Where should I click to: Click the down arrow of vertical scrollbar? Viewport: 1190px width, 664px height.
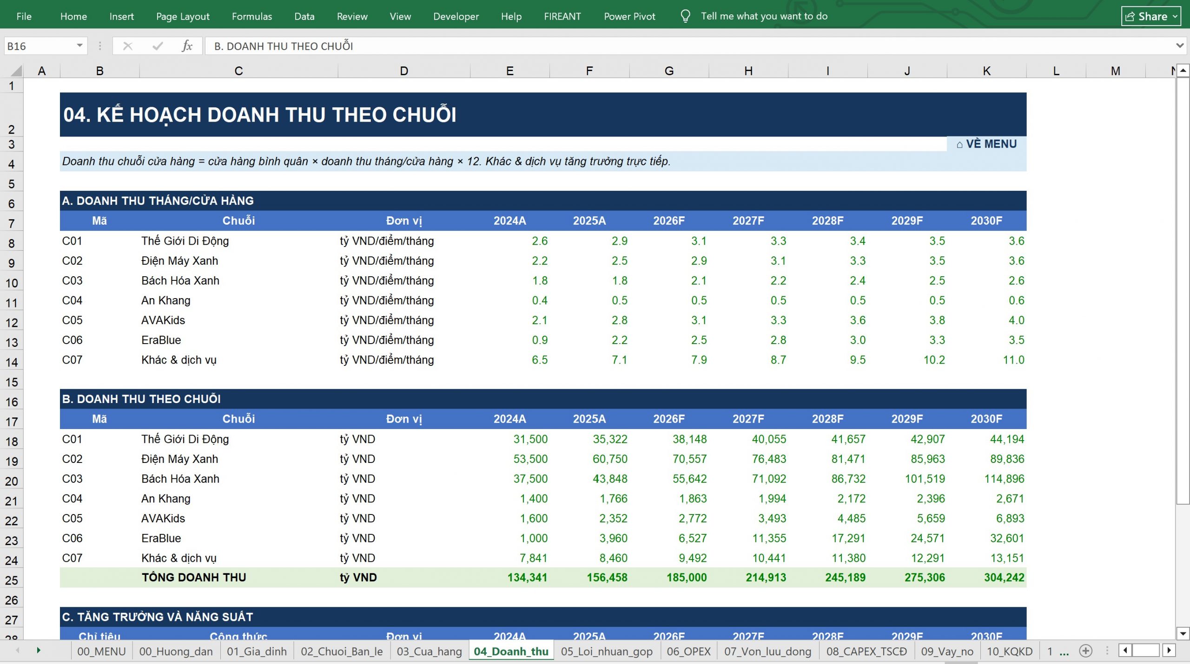click(x=1183, y=633)
